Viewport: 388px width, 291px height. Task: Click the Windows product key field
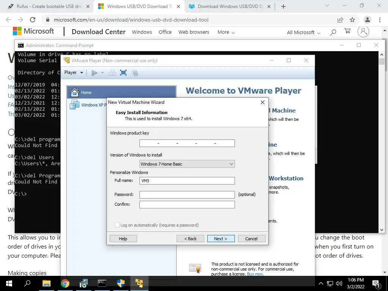(187, 143)
